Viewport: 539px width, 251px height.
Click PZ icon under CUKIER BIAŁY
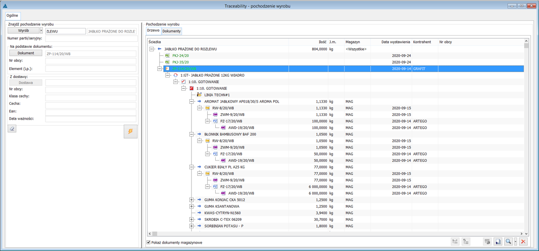(215, 187)
